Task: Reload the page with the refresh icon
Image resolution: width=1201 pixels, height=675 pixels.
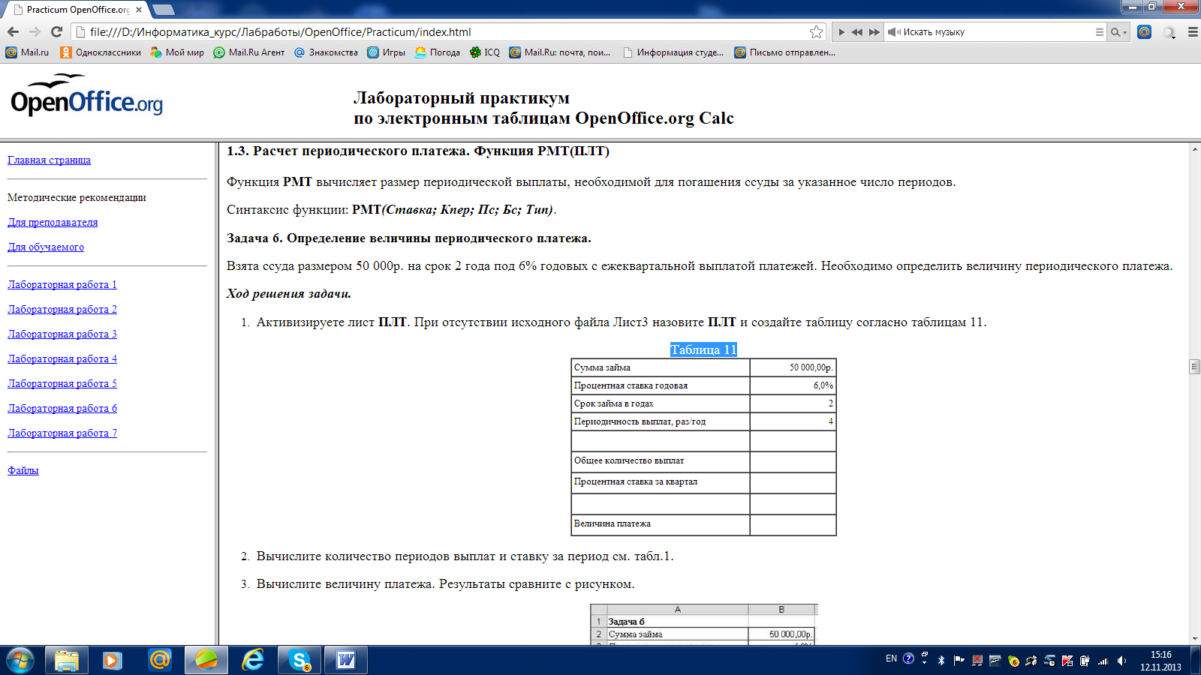Action: coord(56,31)
